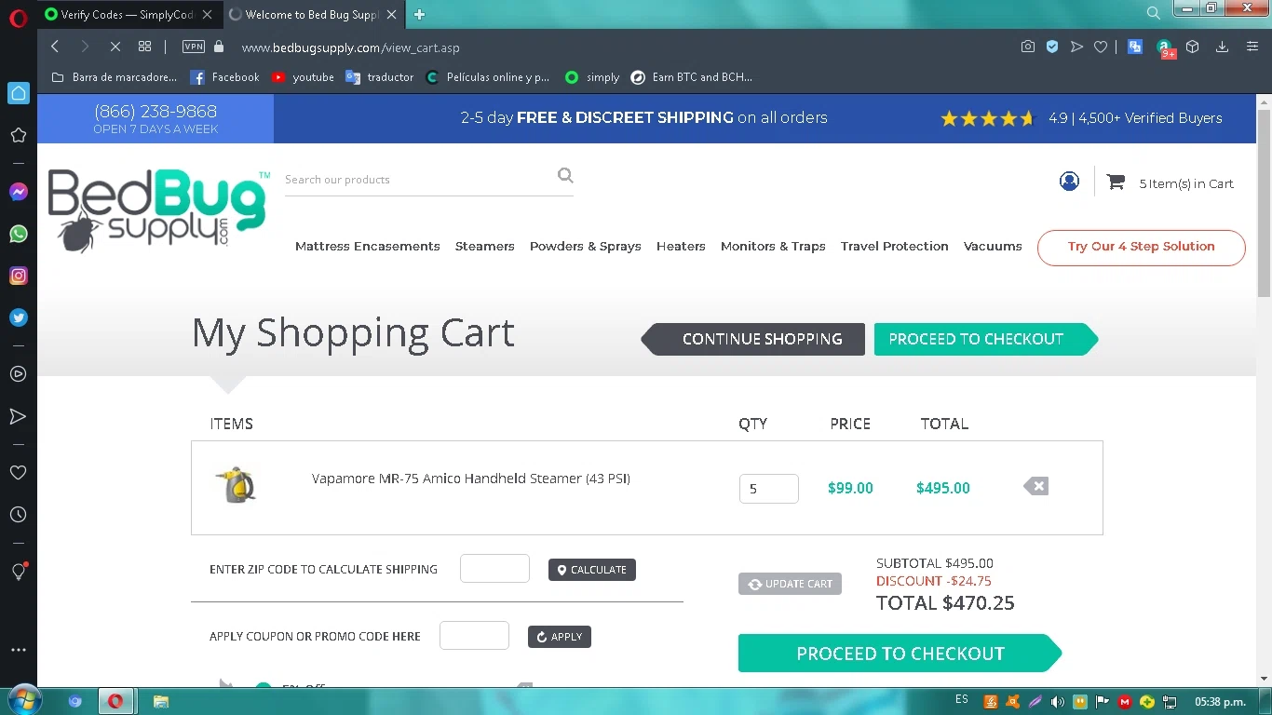Viewport: 1272px width, 715px height.
Task: Open the Vapamore MR-75 Amico Handheld Steamer link
Action: [x=471, y=479]
